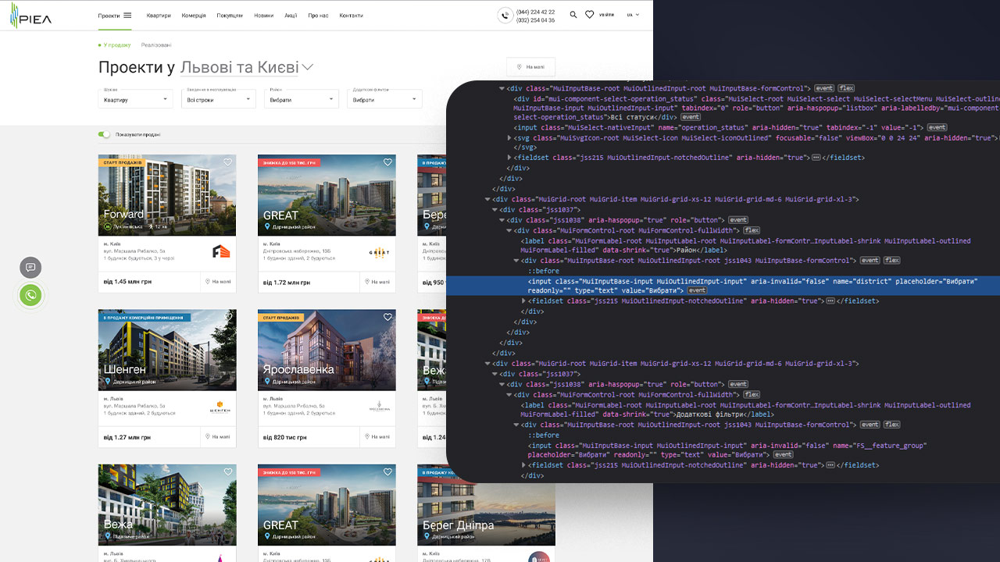
Task: Open the grey chat bubble widget
Action: pyautogui.click(x=30, y=268)
